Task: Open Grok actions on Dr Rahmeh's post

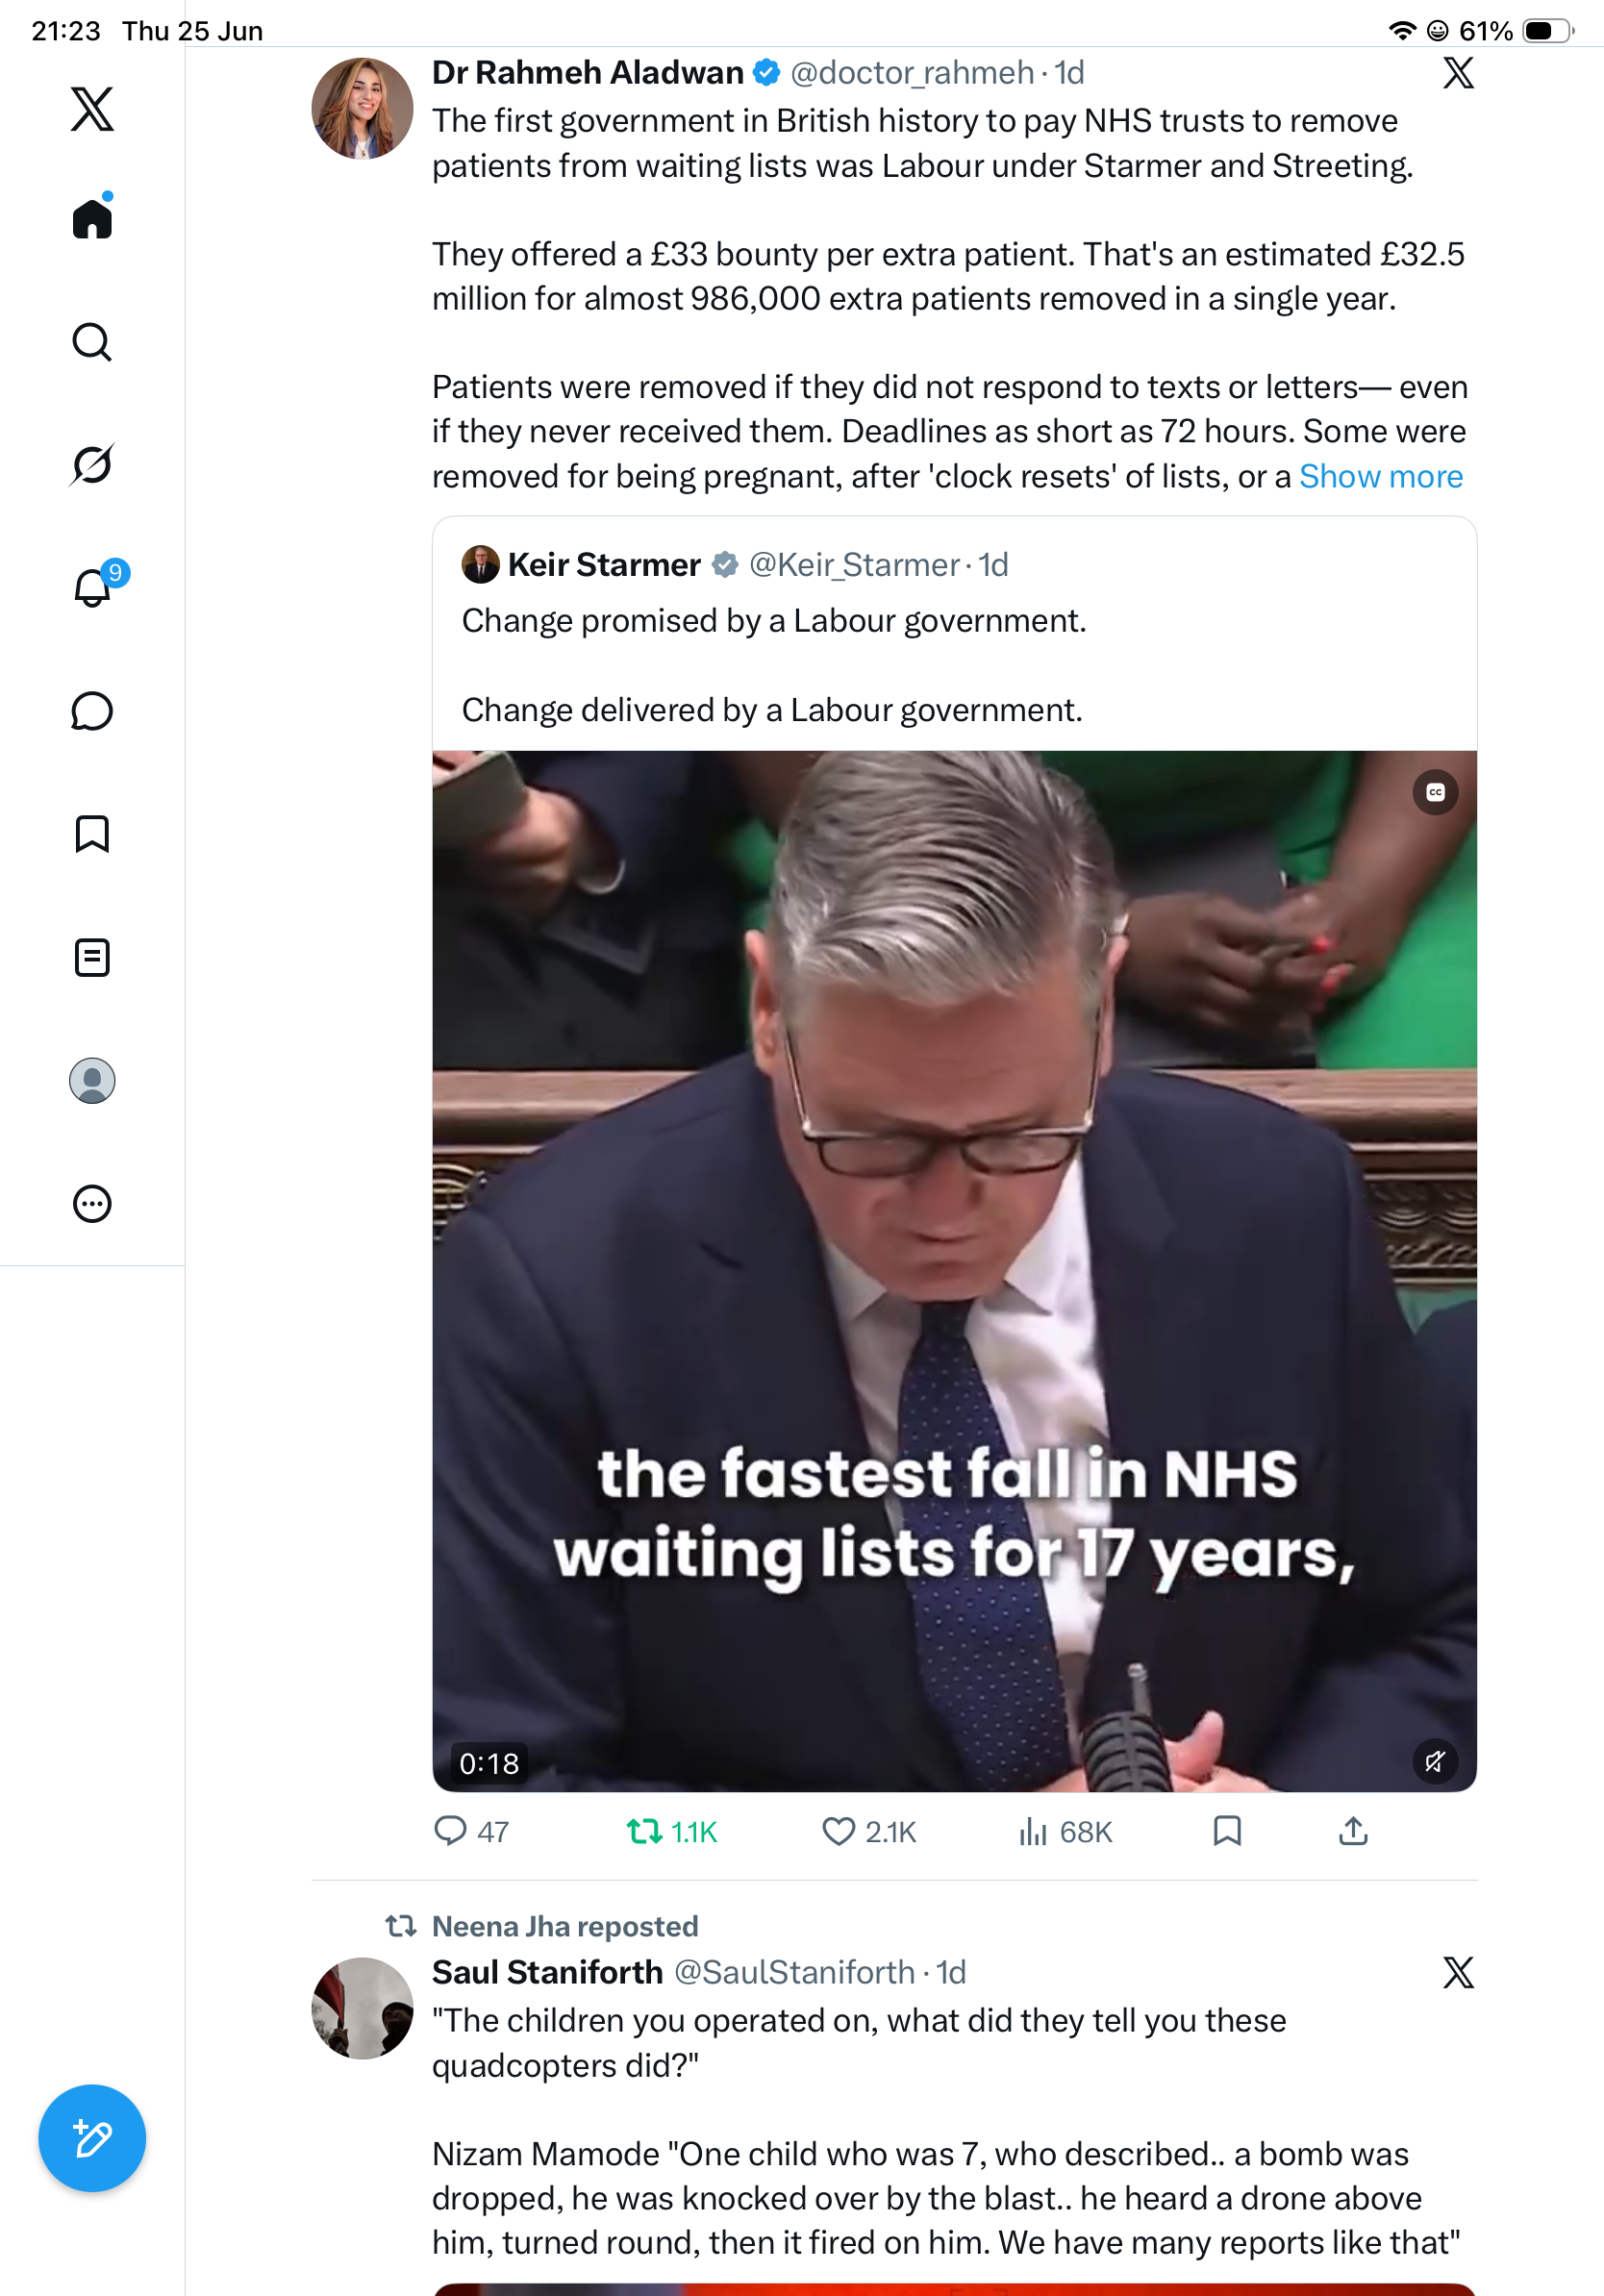Action: point(1458,73)
